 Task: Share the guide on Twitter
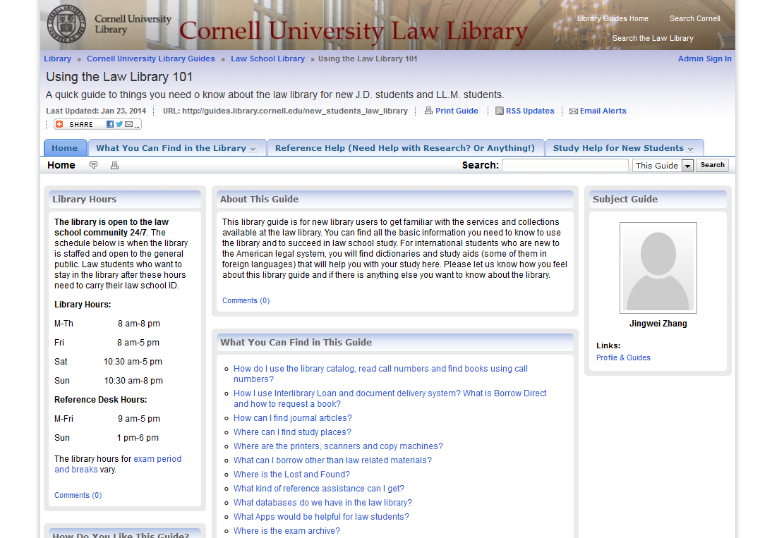point(119,124)
